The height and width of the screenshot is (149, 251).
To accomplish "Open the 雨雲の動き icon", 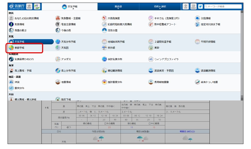I will click(x=11, y=30).
